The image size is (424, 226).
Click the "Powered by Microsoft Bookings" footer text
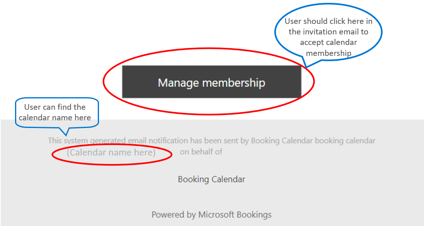click(x=211, y=215)
